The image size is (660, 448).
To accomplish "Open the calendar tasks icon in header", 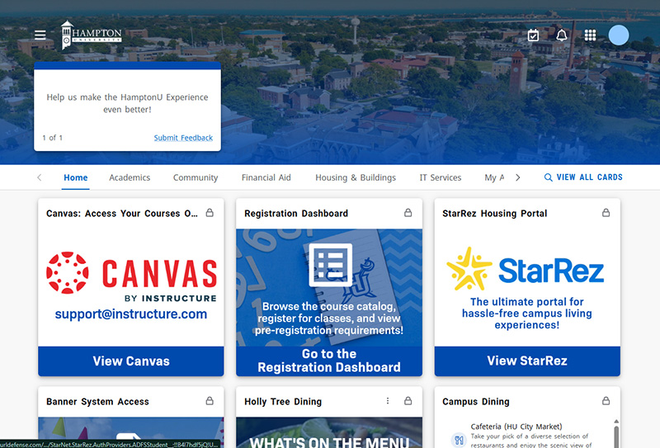I will pyautogui.click(x=534, y=35).
